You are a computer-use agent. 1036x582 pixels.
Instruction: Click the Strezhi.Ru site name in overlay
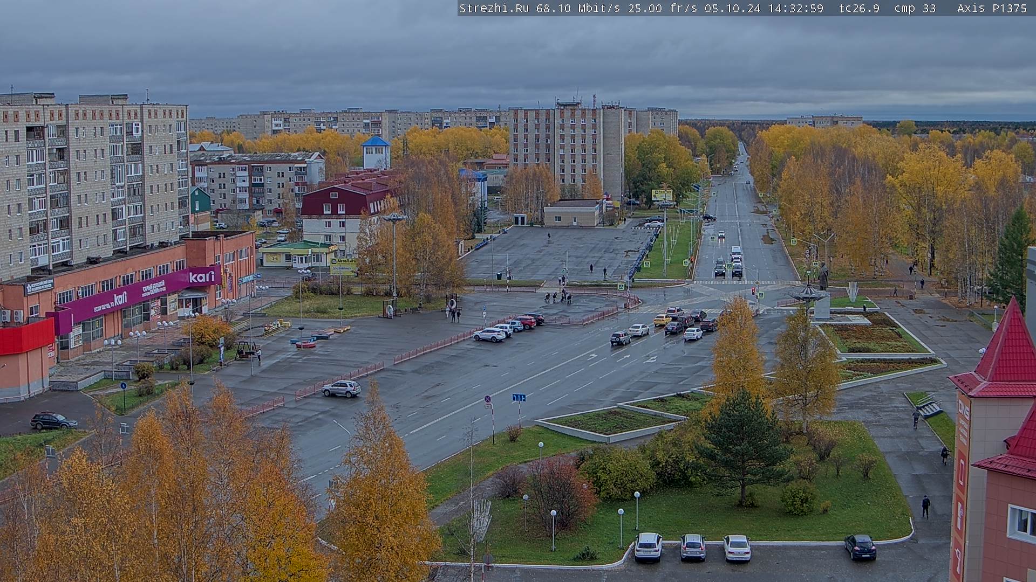494,8
